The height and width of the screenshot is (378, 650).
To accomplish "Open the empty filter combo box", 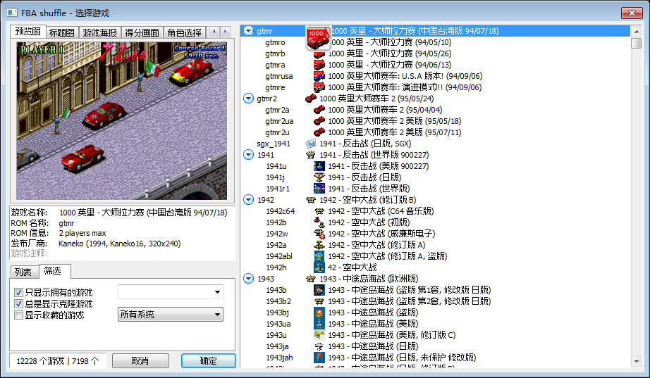I will click(171, 292).
